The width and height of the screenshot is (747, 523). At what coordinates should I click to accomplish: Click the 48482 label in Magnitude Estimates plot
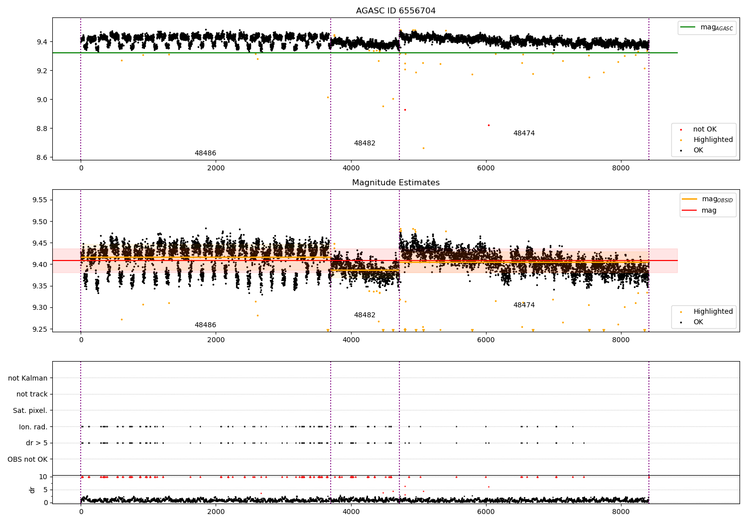[x=365, y=315]
